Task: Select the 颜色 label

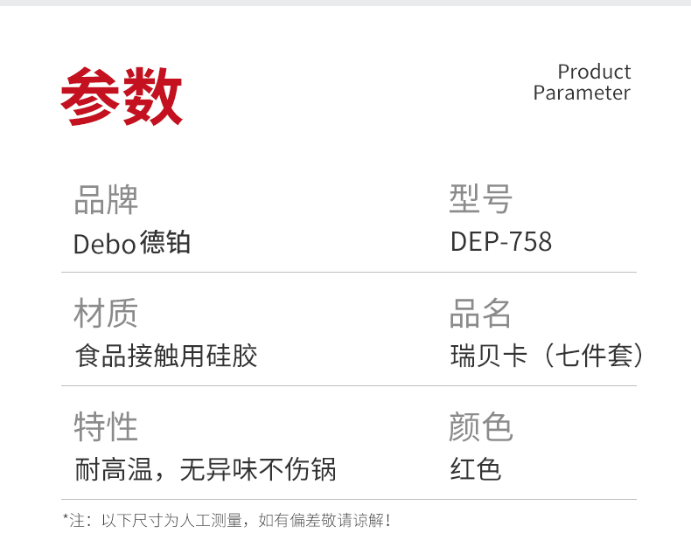Action: [x=480, y=427]
